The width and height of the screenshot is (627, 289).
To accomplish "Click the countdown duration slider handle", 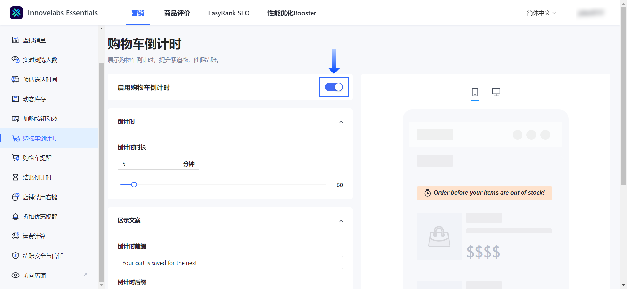I will point(134,185).
